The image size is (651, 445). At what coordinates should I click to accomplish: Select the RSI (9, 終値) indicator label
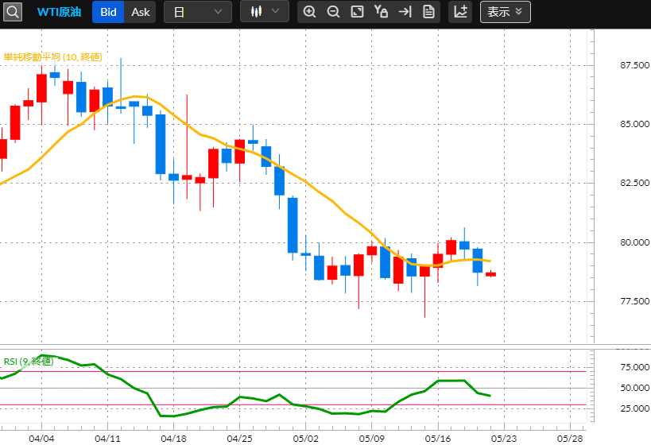[x=29, y=361]
